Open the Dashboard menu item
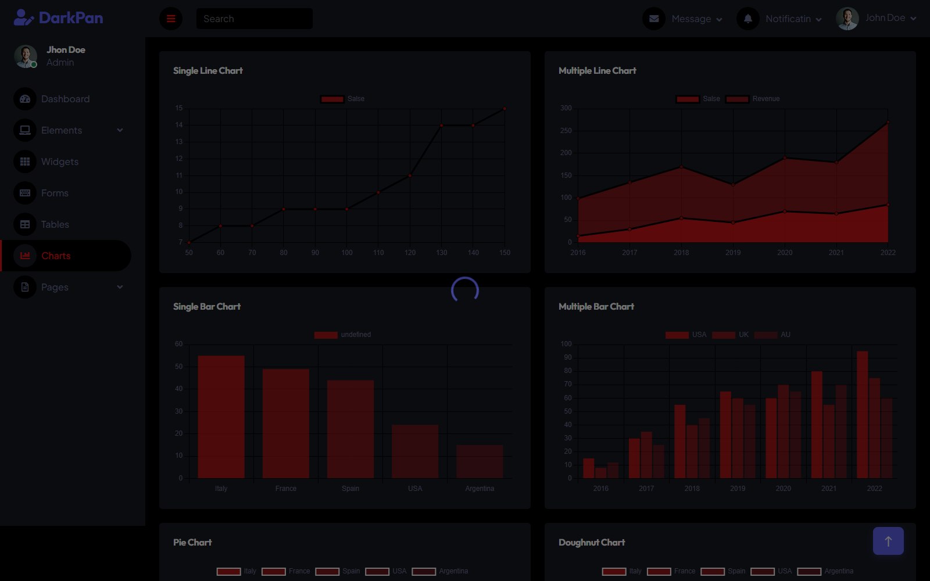Screen dimensions: 930x581 (x=66, y=99)
